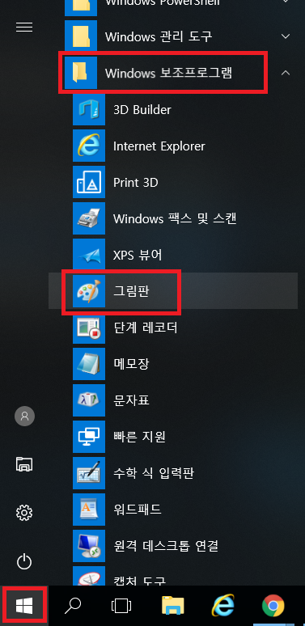Open File Explorer on taskbar
The image size is (305, 626).
pos(173,606)
